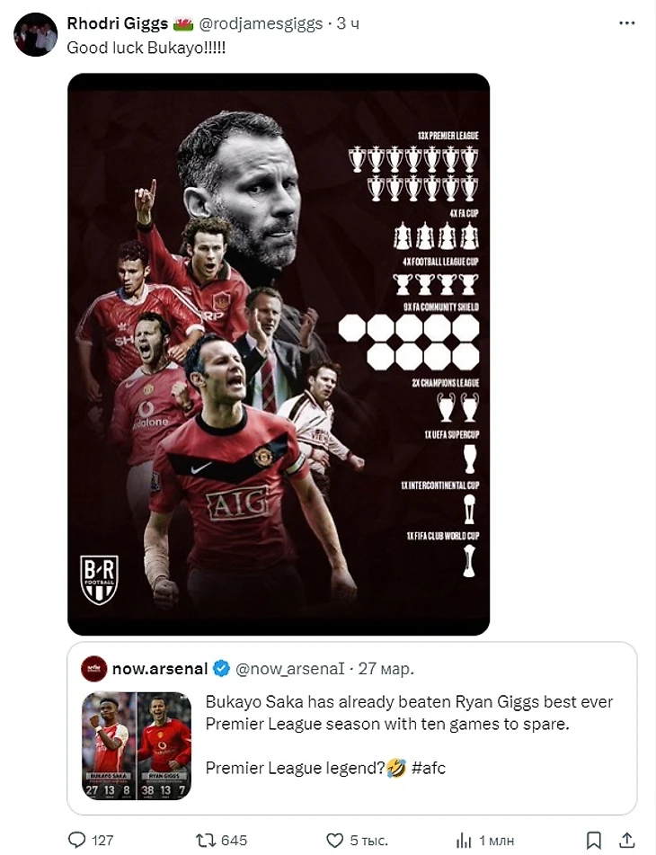Image resolution: width=656 pixels, height=855 pixels.
Task: Click the tweet timestamp 3 ч
Action: 348,23
